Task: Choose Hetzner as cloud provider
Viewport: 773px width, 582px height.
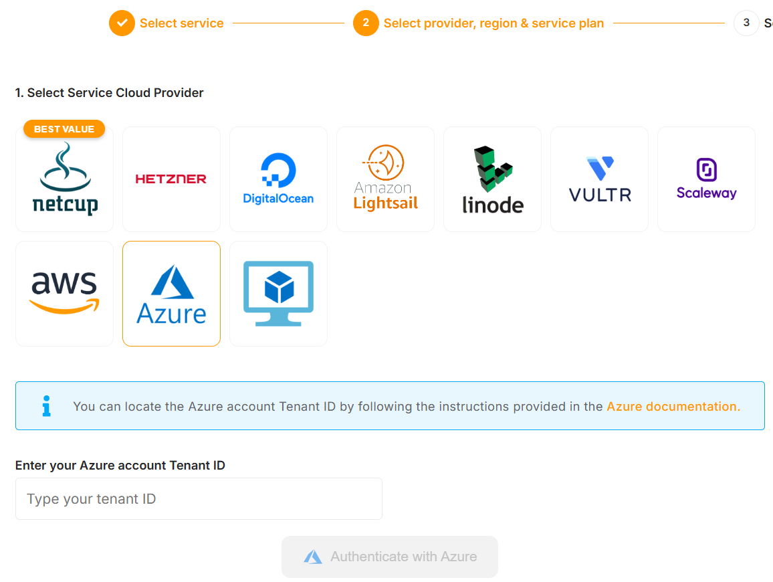Action: [171, 179]
